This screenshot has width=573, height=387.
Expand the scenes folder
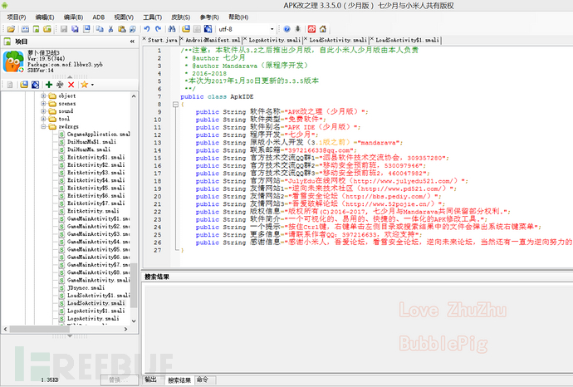(43, 104)
